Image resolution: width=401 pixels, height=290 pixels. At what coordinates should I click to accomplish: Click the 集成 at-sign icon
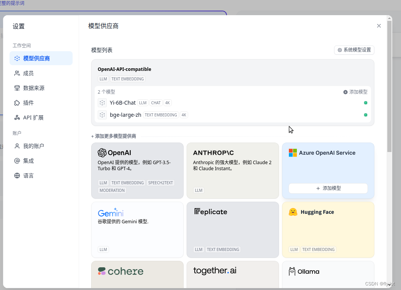(x=17, y=161)
